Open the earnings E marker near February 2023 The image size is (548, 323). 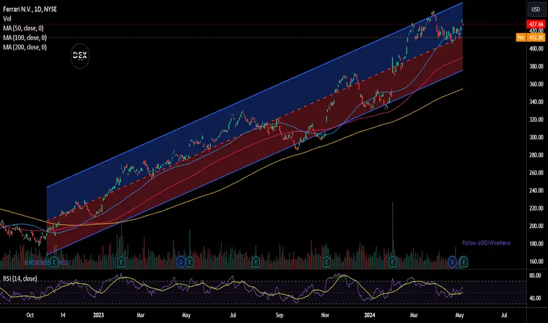click(121, 262)
